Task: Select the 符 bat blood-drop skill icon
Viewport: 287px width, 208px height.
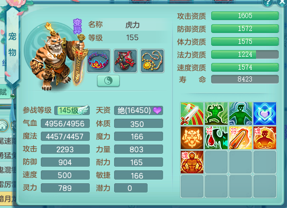Action: pos(216,138)
